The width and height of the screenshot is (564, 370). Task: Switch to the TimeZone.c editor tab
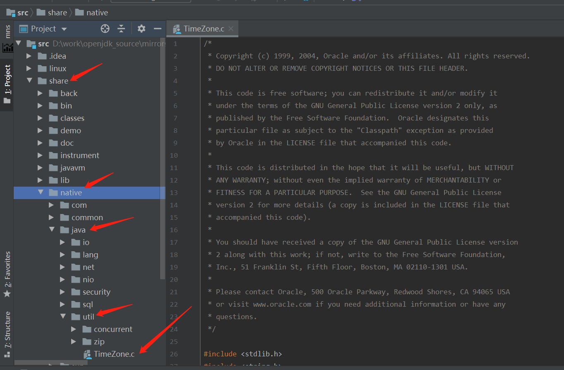click(x=203, y=29)
